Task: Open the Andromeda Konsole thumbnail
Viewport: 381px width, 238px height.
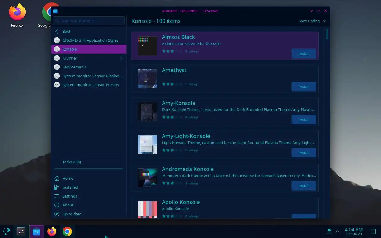Action: (x=148, y=178)
